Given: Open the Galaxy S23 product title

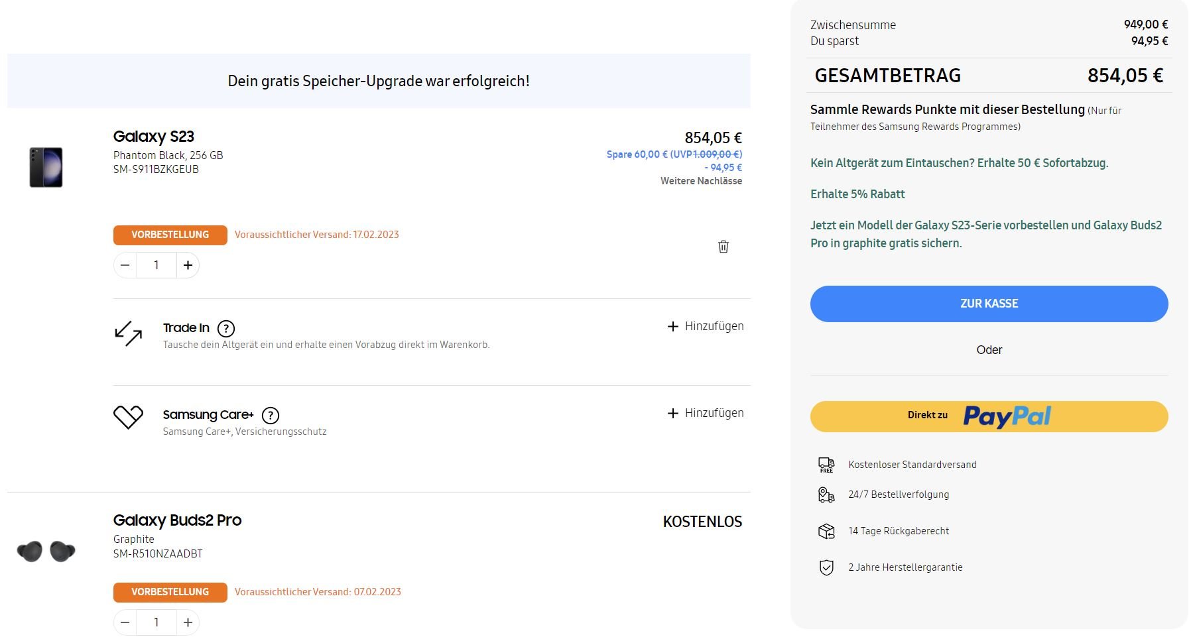Looking at the screenshot, I should coord(154,137).
